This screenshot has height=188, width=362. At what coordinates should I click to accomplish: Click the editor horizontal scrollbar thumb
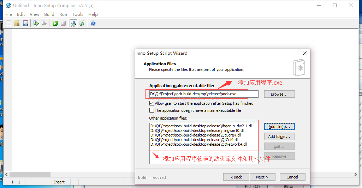(30, 174)
